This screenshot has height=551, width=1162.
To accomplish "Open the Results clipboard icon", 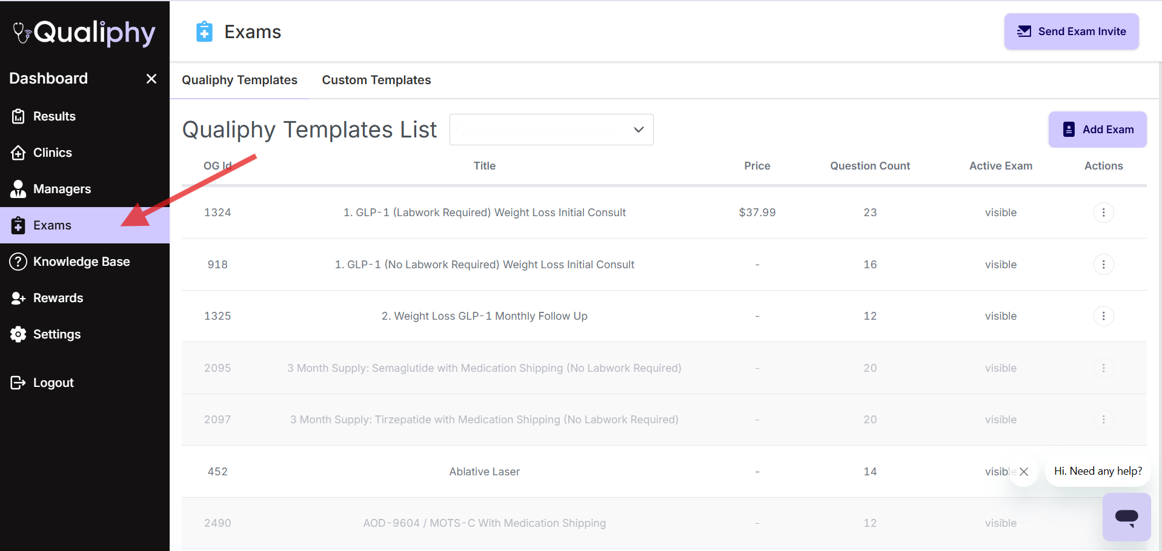I will [18, 116].
